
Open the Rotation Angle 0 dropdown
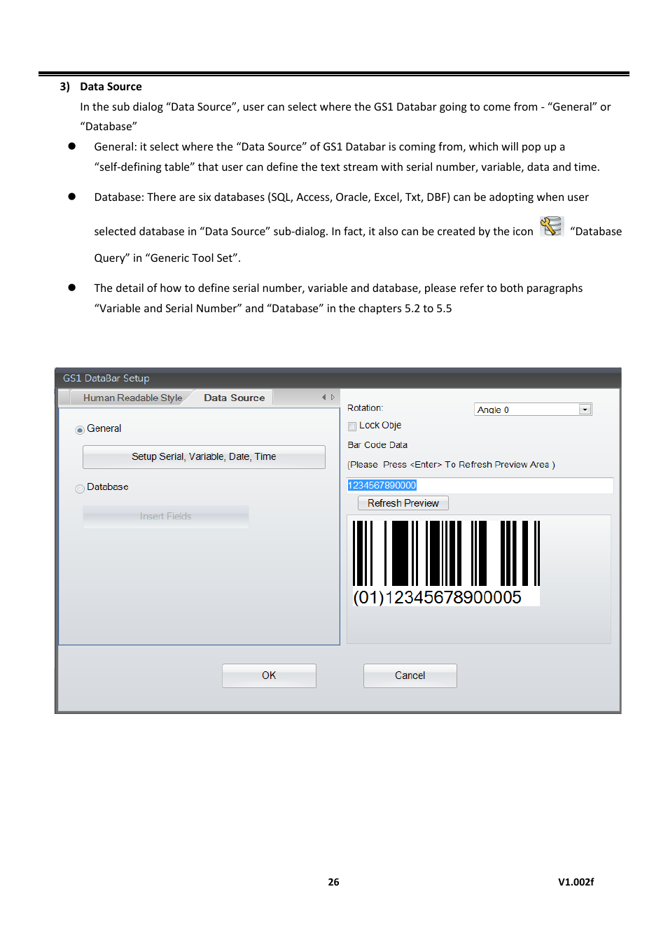[533, 409]
